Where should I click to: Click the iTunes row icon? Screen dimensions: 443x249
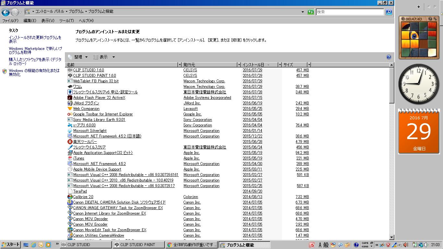[70, 158]
